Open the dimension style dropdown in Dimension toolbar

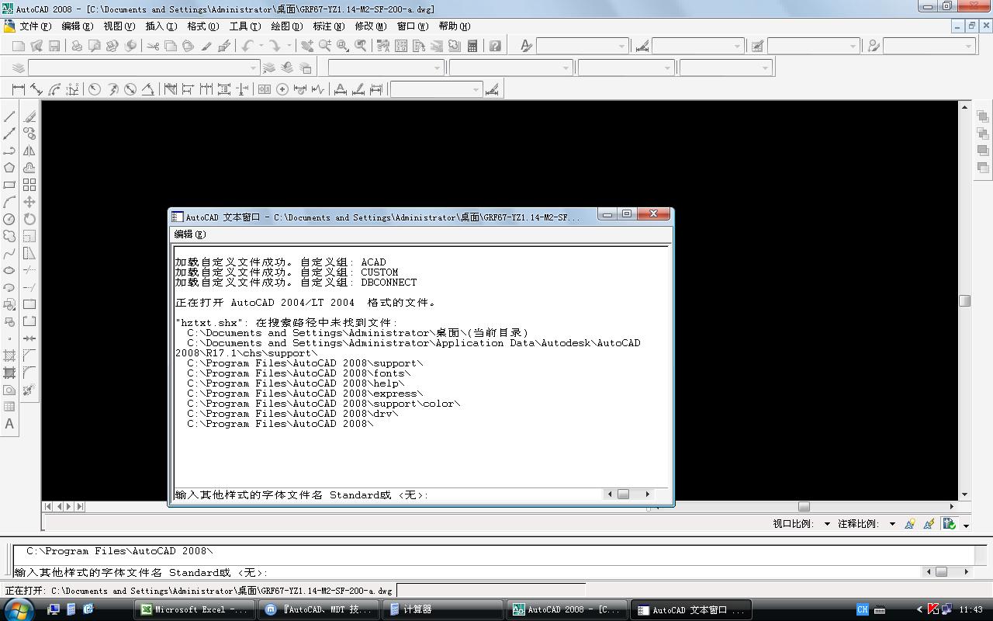[435, 89]
